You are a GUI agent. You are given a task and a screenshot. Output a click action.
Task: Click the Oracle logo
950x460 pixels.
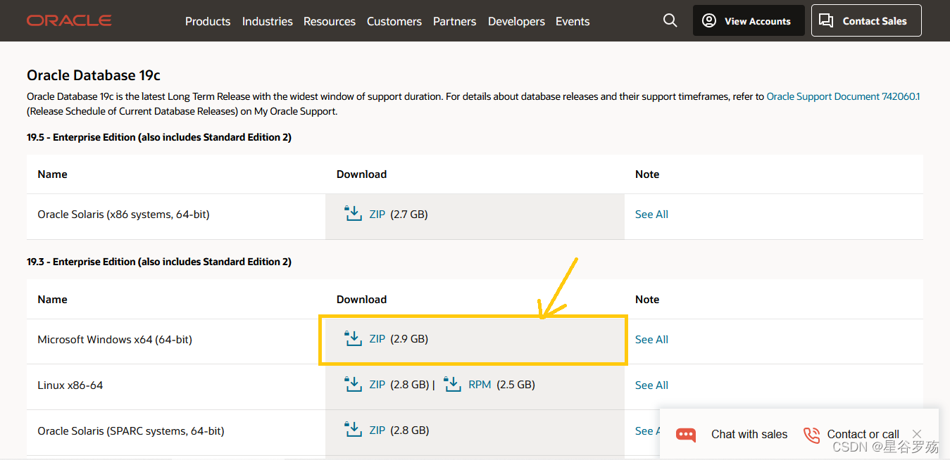[69, 21]
